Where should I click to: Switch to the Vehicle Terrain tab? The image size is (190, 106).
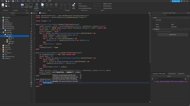pyautogui.click(x=172, y=74)
